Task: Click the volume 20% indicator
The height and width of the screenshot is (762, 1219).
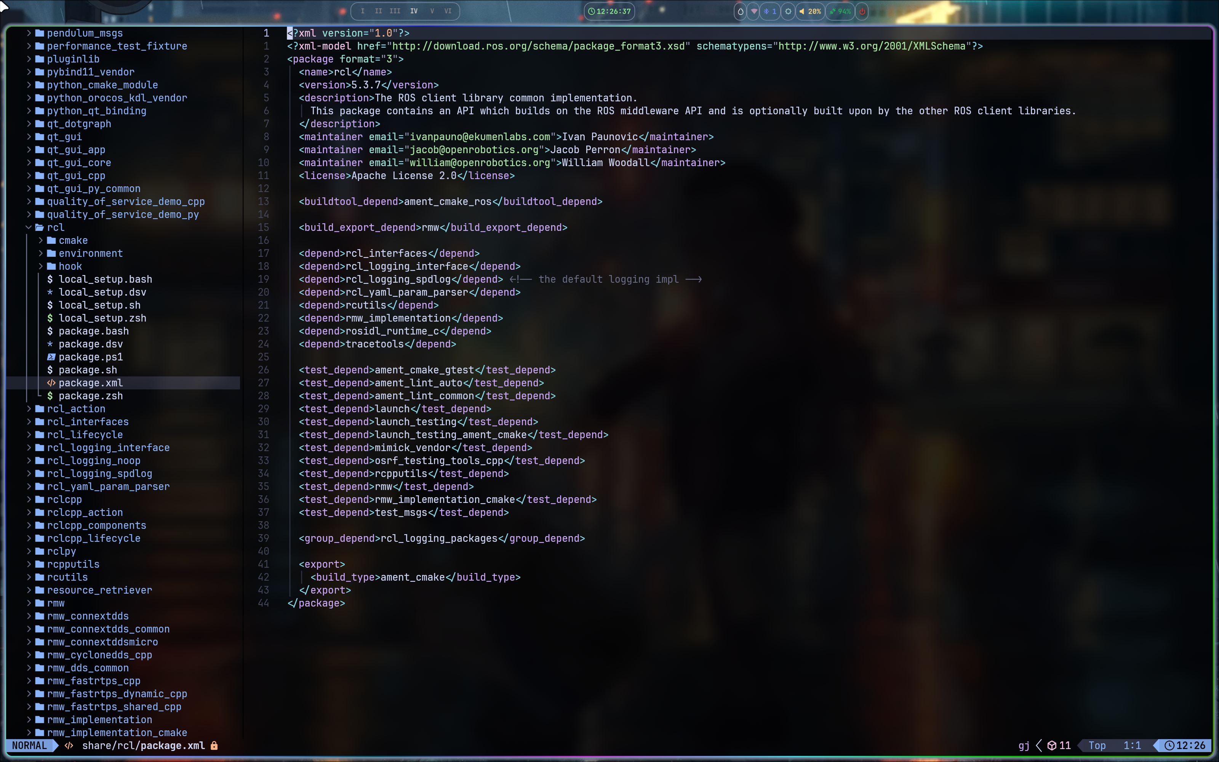Action: [810, 11]
